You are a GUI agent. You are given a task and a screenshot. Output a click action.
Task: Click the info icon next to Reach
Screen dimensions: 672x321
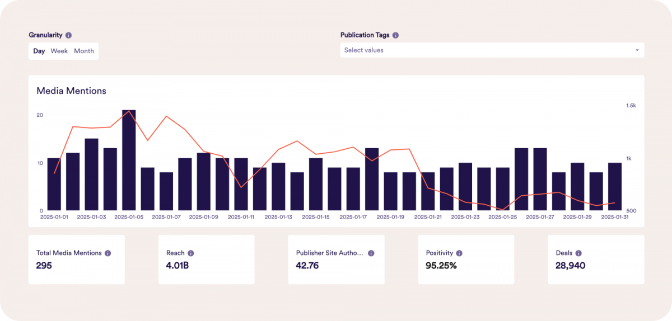[x=190, y=253]
